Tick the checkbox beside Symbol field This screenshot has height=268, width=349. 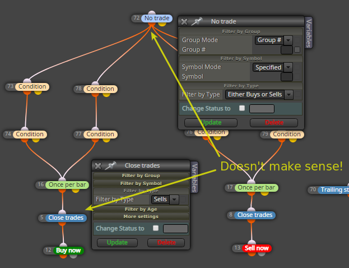(297, 77)
